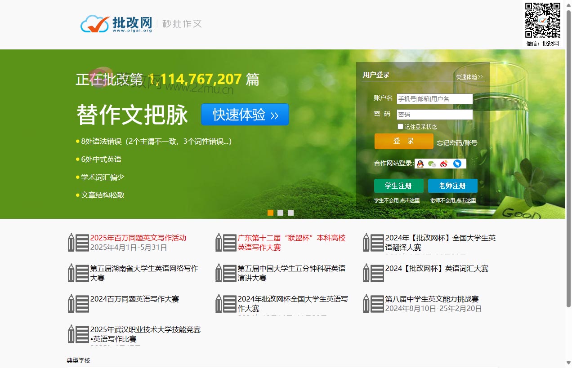
Task: Click the blue 老师注册 button
Action: pyautogui.click(x=452, y=186)
